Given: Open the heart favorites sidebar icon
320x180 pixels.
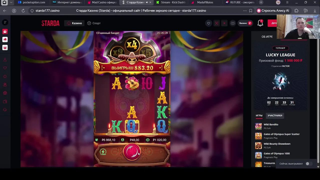Looking at the screenshot, I should click(x=5, y=68).
